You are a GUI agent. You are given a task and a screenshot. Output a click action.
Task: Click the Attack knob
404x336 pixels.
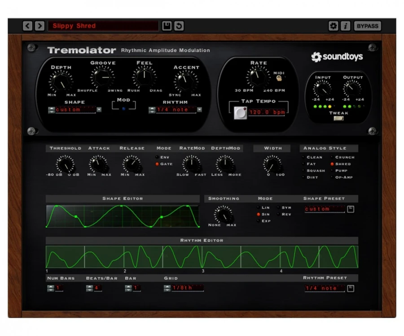[x=98, y=164]
